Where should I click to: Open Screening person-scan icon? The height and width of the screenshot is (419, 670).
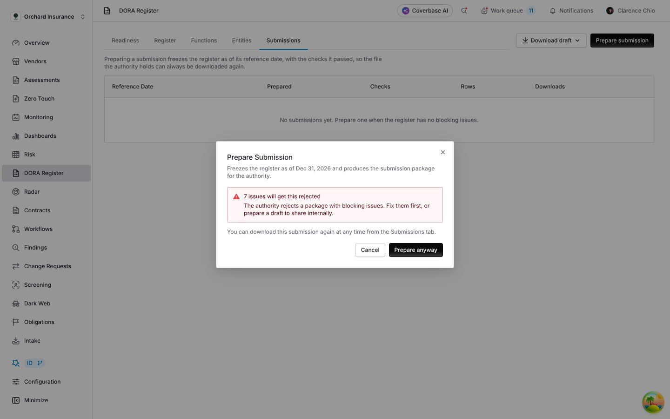click(x=16, y=285)
